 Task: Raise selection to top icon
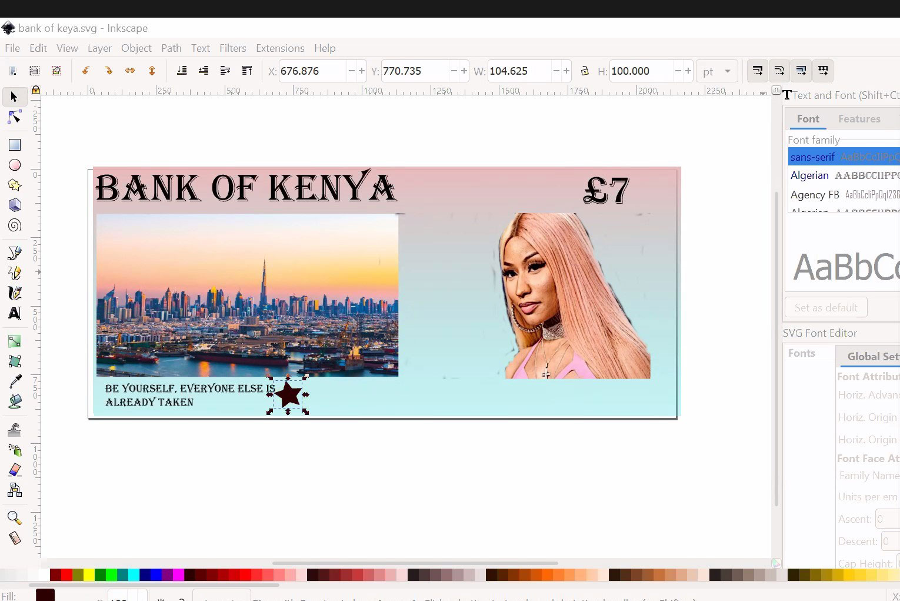point(247,71)
